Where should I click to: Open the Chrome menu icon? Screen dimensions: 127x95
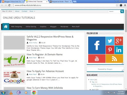click(x=125, y=5)
